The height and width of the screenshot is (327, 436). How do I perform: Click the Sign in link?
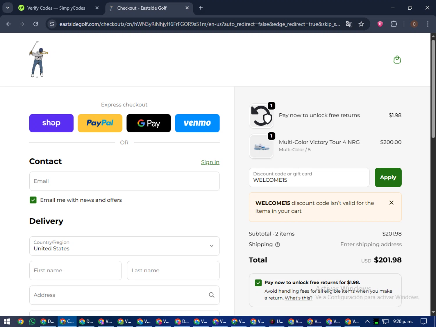coord(210,162)
